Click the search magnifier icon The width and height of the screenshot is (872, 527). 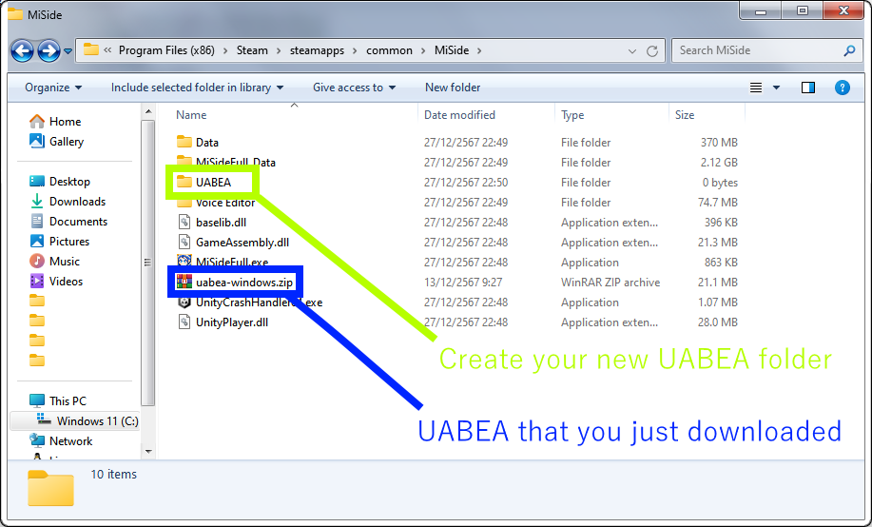pos(849,50)
